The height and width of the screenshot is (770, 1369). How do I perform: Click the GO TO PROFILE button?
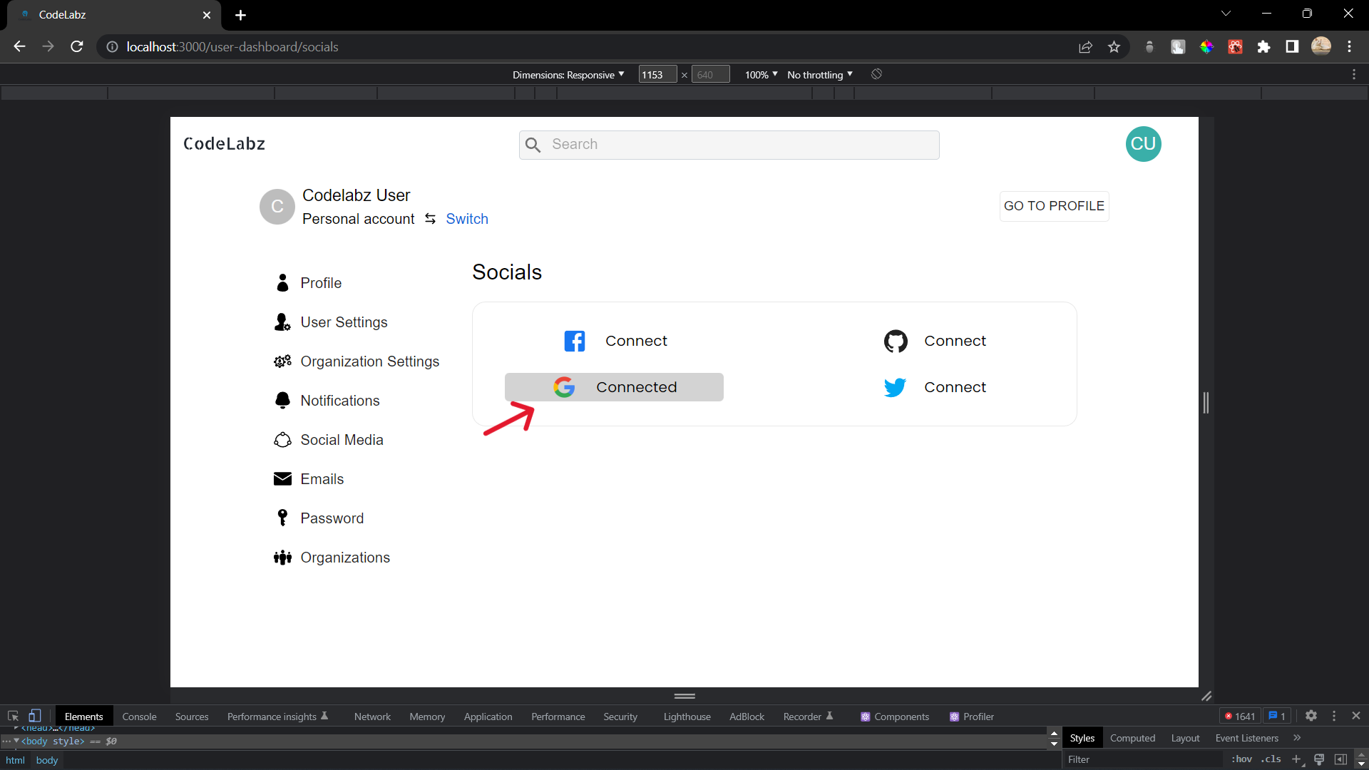[x=1054, y=206]
